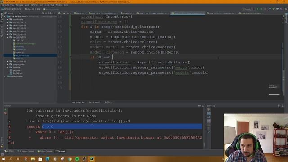Hide the Event Log panel
This screenshot has width=288, height=162.
pos(283,106)
